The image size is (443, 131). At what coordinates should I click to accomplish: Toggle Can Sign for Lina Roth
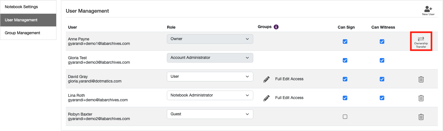(345, 98)
